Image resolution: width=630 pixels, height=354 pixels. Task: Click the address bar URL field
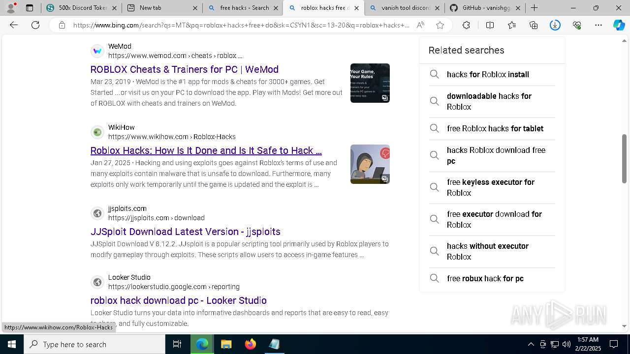pos(241,25)
